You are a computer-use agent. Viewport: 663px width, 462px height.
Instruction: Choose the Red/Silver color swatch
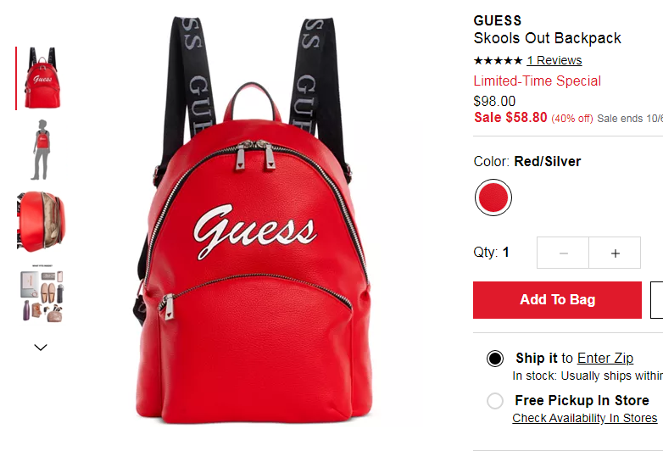[493, 198]
